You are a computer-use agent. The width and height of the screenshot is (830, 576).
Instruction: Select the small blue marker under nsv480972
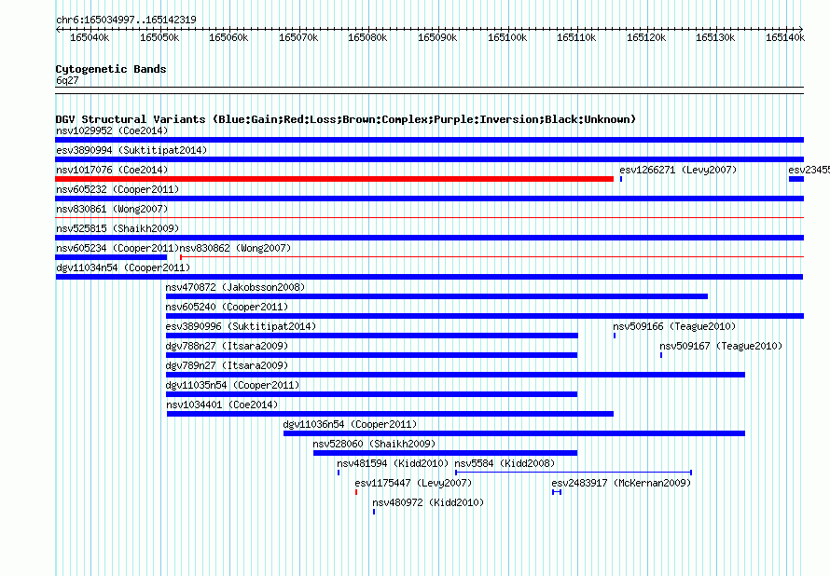pyautogui.click(x=374, y=512)
